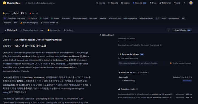
Task: Open the Inference Providers heading link
Action: [130, 54]
